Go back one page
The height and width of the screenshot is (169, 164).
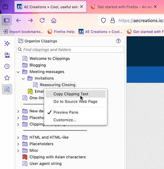[x=19, y=21]
